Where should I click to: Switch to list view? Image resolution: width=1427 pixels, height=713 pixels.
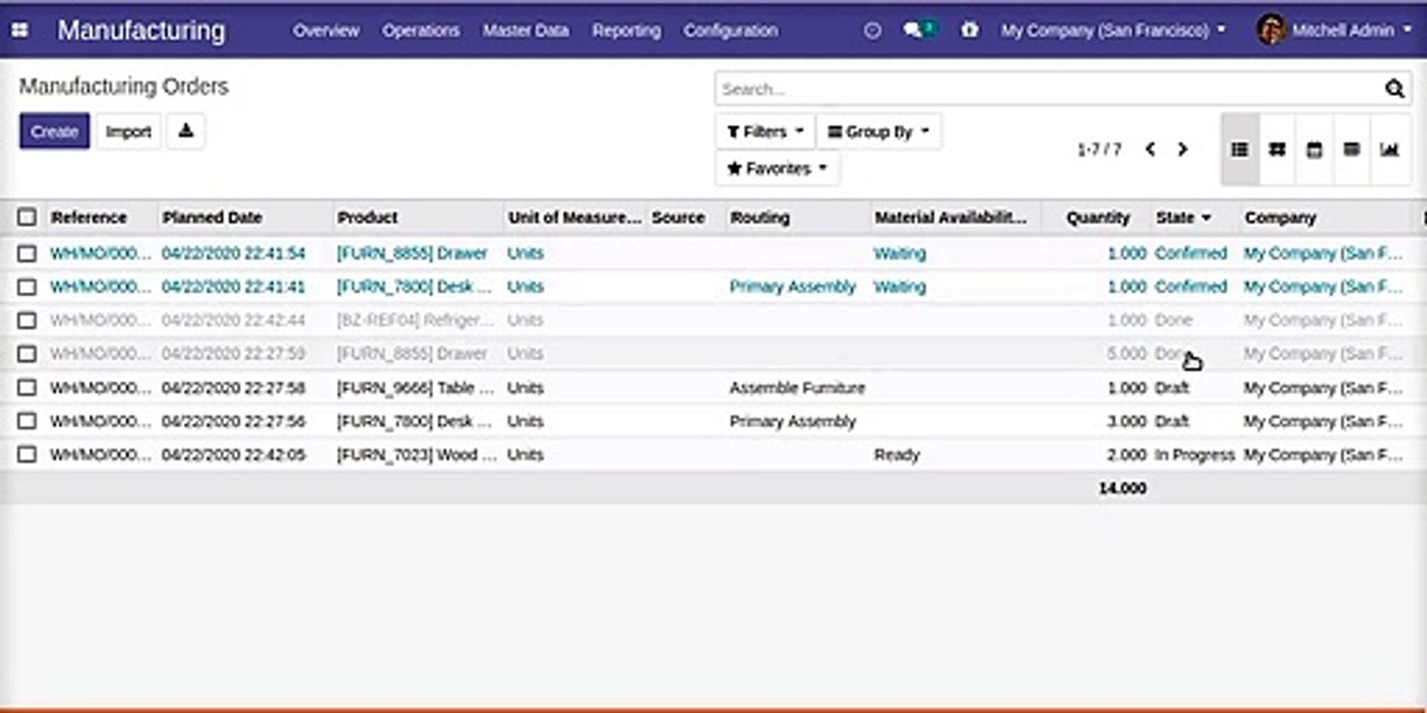[1240, 150]
